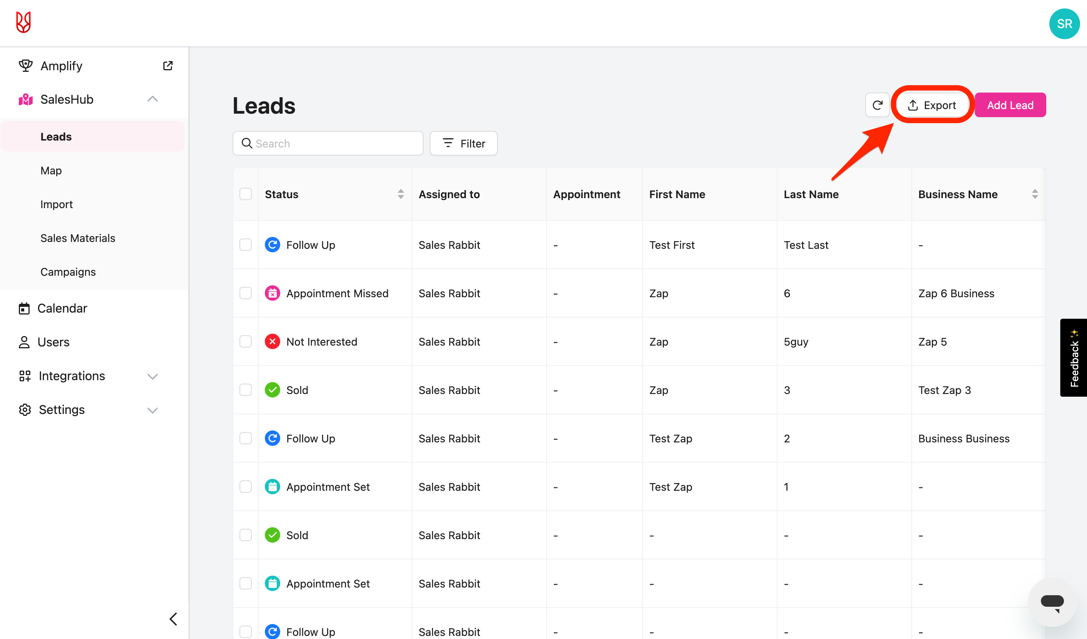Collapse sidebar with the left arrow
The width and height of the screenshot is (1087, 639).
[173, 619]
